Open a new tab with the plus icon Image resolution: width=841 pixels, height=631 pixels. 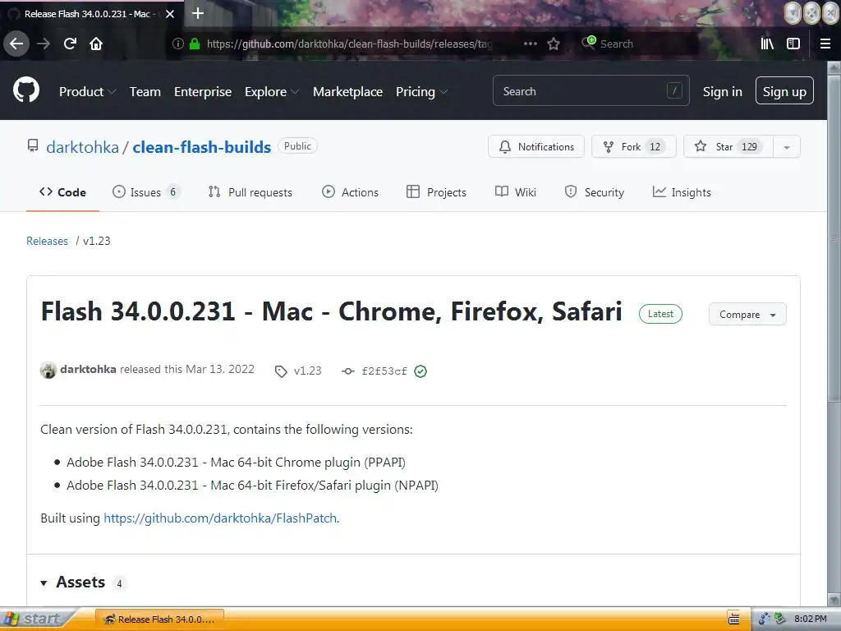click(x=197, y=13)
